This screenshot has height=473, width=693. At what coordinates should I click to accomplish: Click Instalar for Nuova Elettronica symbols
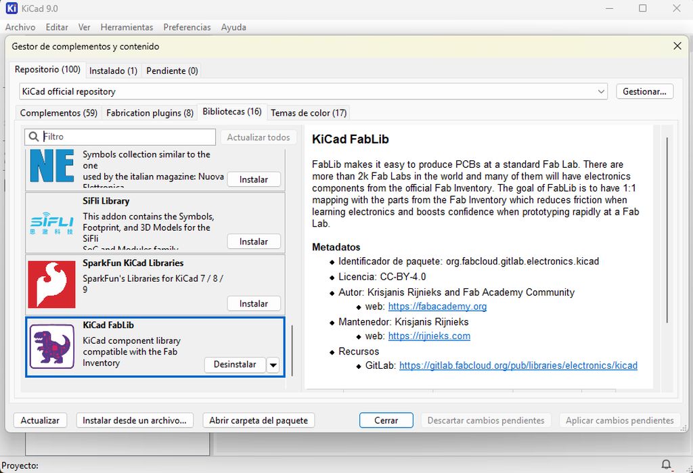(254, 179)
